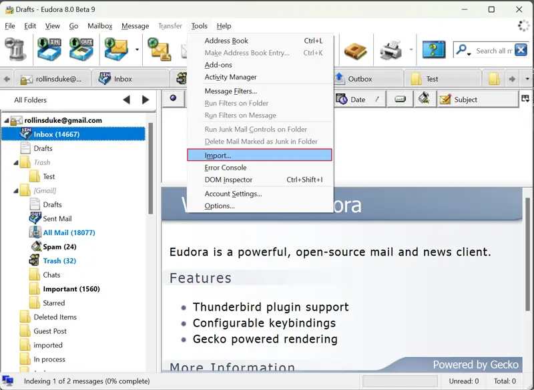534x390 pixels.
Task: Click the junk status column header icon
Action: coord(425,99)
